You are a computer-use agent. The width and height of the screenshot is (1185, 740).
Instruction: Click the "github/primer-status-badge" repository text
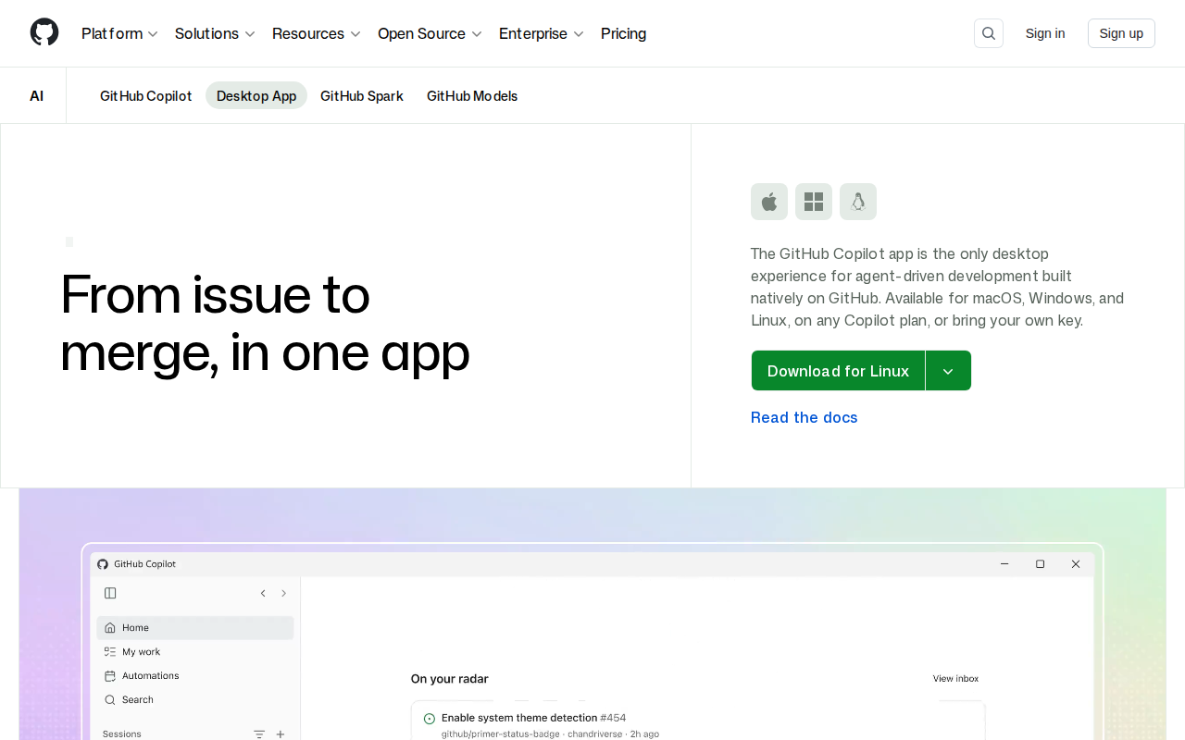point(501,734)
